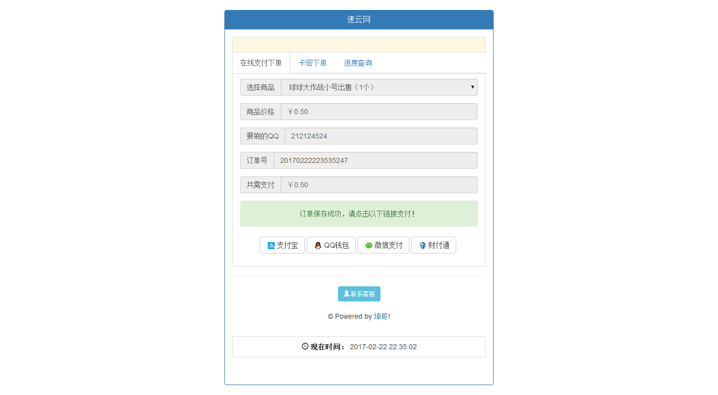Click the QQ penguin icon

(318, 246)
